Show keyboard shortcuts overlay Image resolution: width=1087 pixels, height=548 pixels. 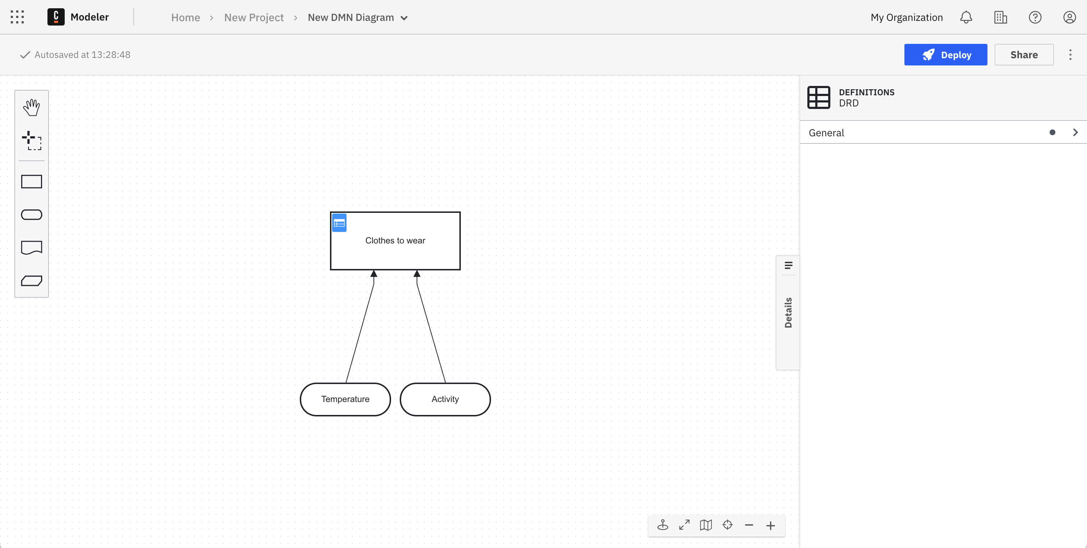pyautogui.click(x=662, y=525)
